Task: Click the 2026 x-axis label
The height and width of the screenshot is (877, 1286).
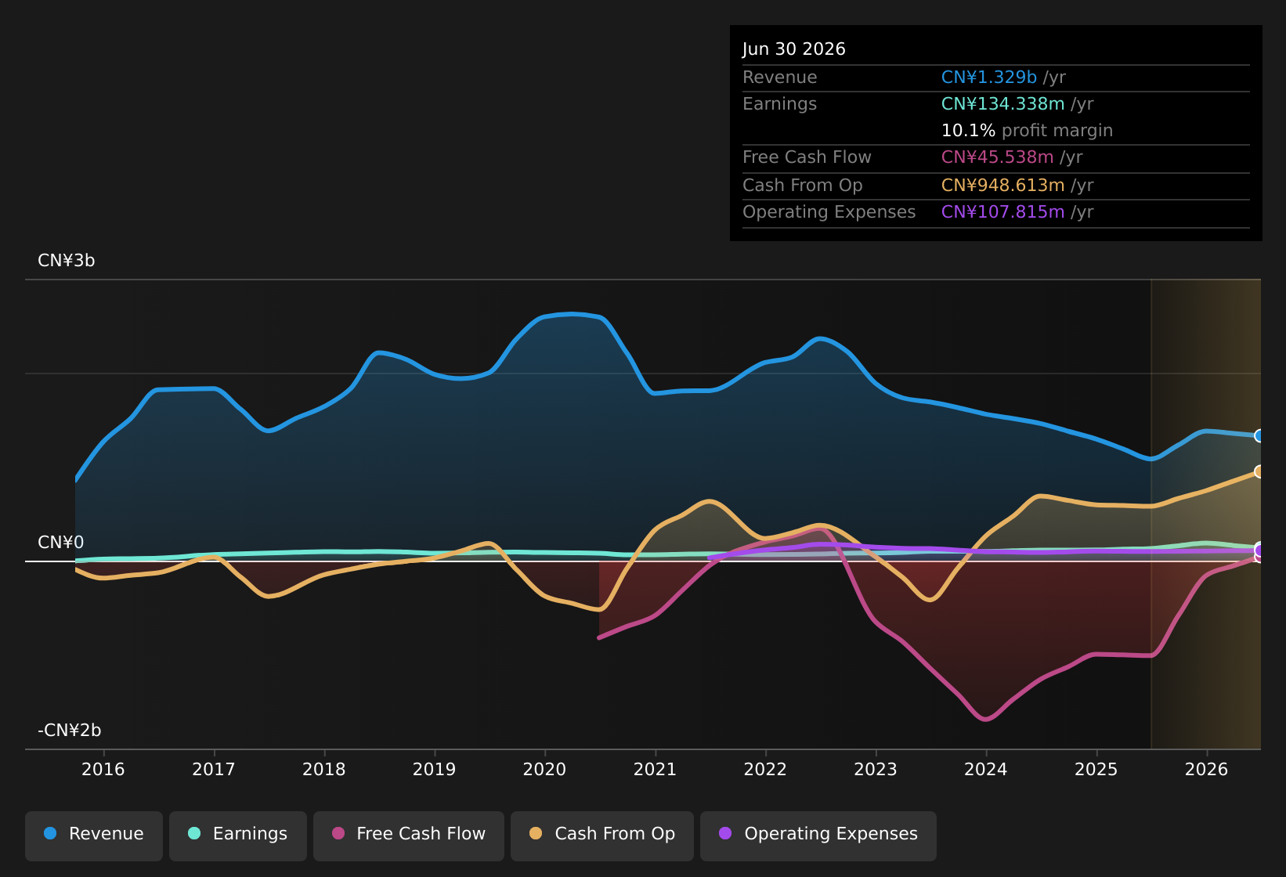Action: tap(1207, 770)
